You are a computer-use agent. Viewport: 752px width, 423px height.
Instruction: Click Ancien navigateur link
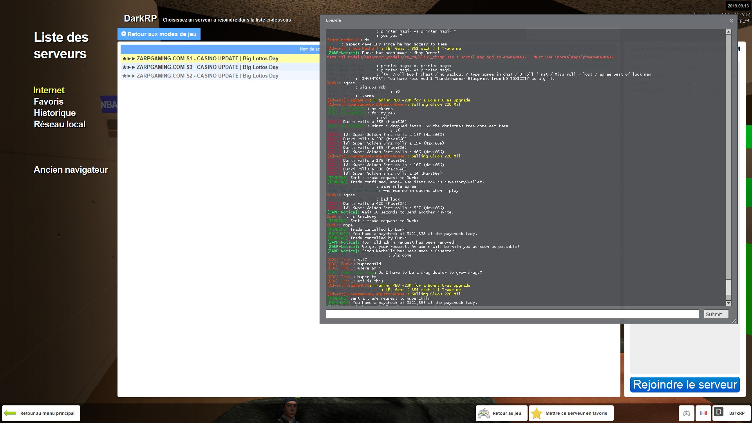70,170
